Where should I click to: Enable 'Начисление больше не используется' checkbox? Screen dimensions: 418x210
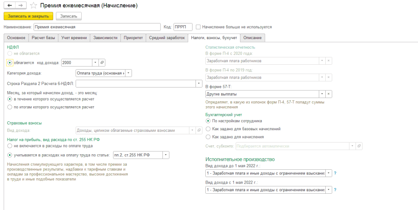[198, 27]
